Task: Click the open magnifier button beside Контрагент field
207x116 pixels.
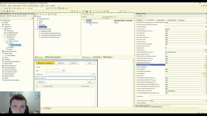Action: coord(94,74)
